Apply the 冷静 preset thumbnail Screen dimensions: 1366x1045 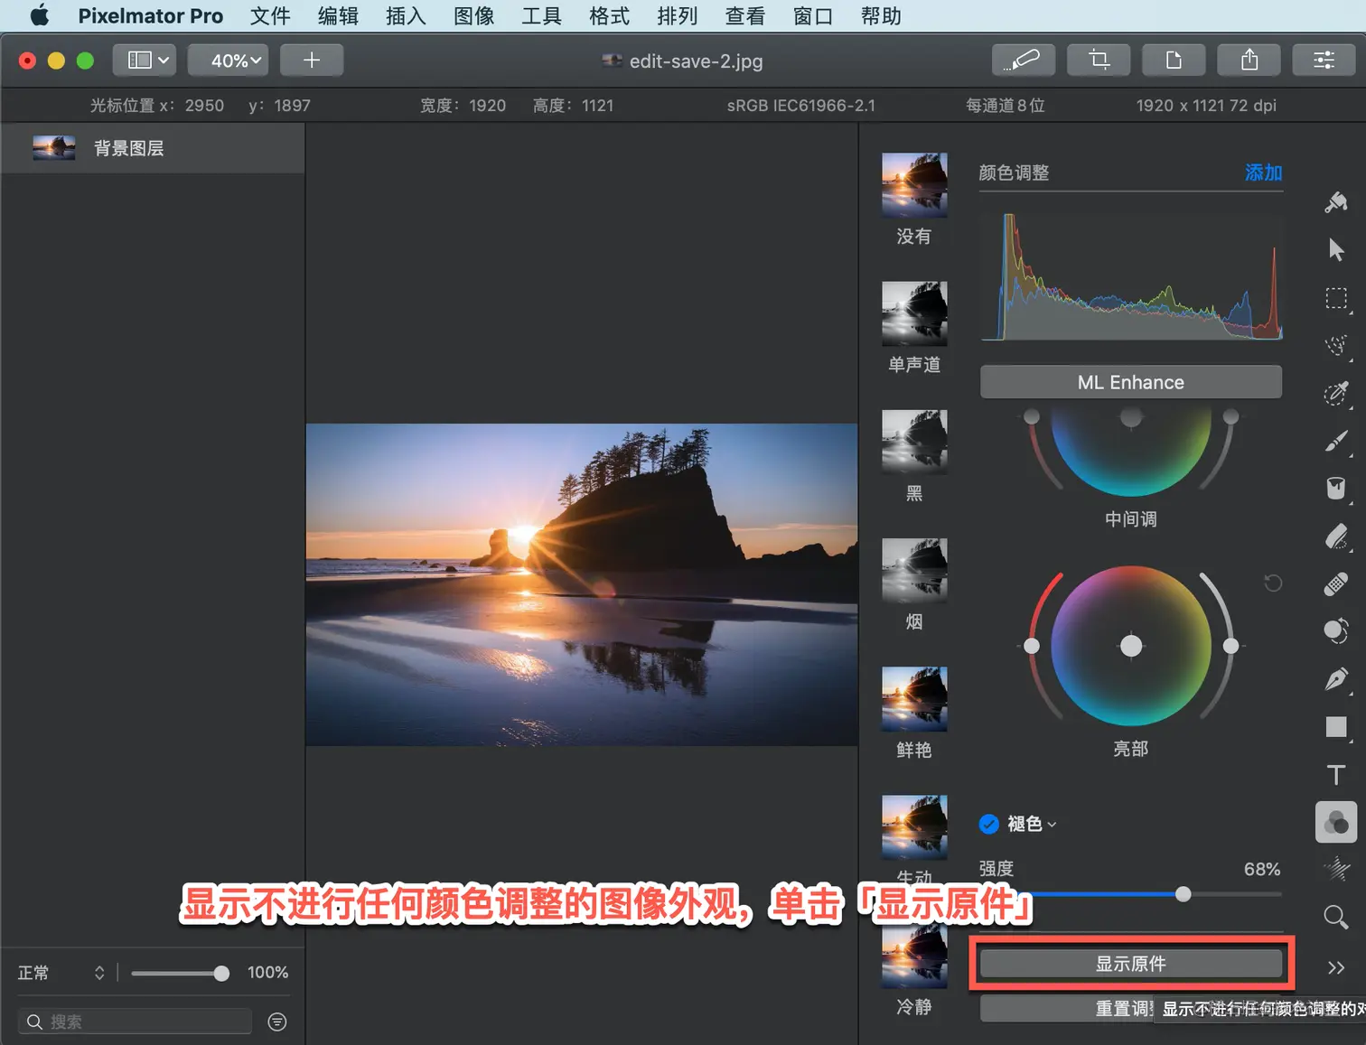[x=914, y=956]
